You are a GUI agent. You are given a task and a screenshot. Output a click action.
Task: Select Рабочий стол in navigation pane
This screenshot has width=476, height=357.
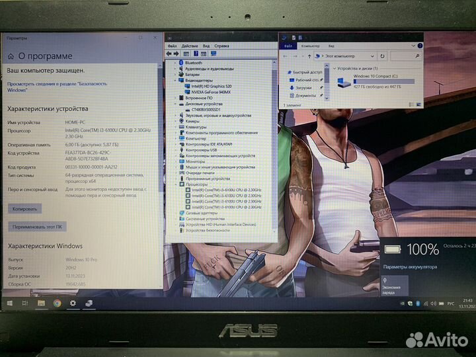click(305, 80)
